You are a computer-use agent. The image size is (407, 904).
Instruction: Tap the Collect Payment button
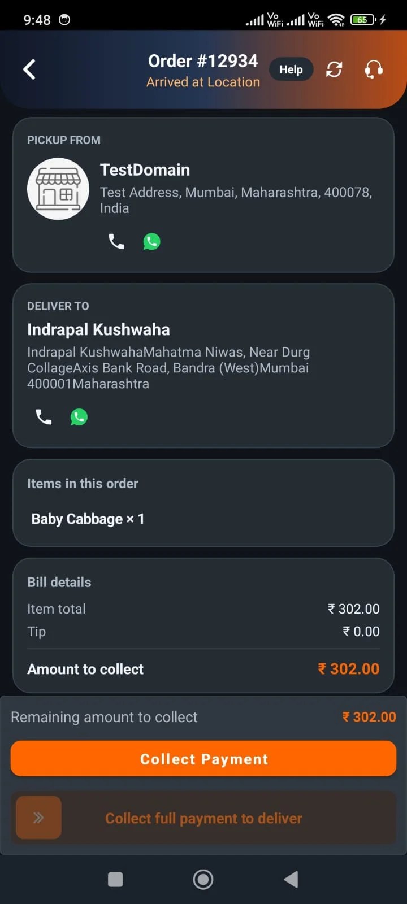(203, 759)
